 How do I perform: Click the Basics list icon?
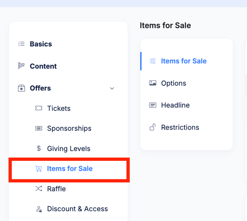[x=21, y=44]
